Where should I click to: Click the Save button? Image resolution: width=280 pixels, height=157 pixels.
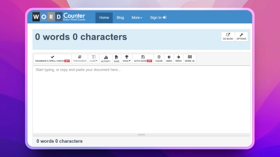pos(116,59)
